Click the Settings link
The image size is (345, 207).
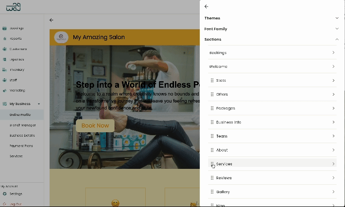pos(16,194)
